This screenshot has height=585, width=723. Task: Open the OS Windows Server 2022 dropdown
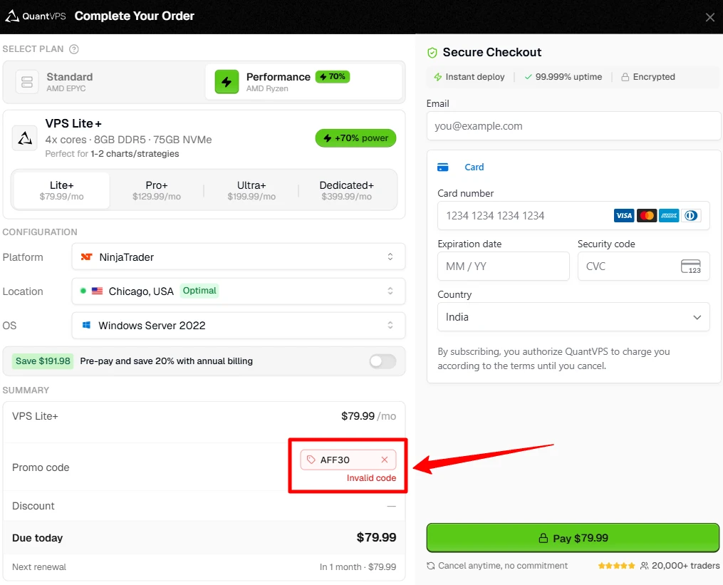[x=239, y=325]
